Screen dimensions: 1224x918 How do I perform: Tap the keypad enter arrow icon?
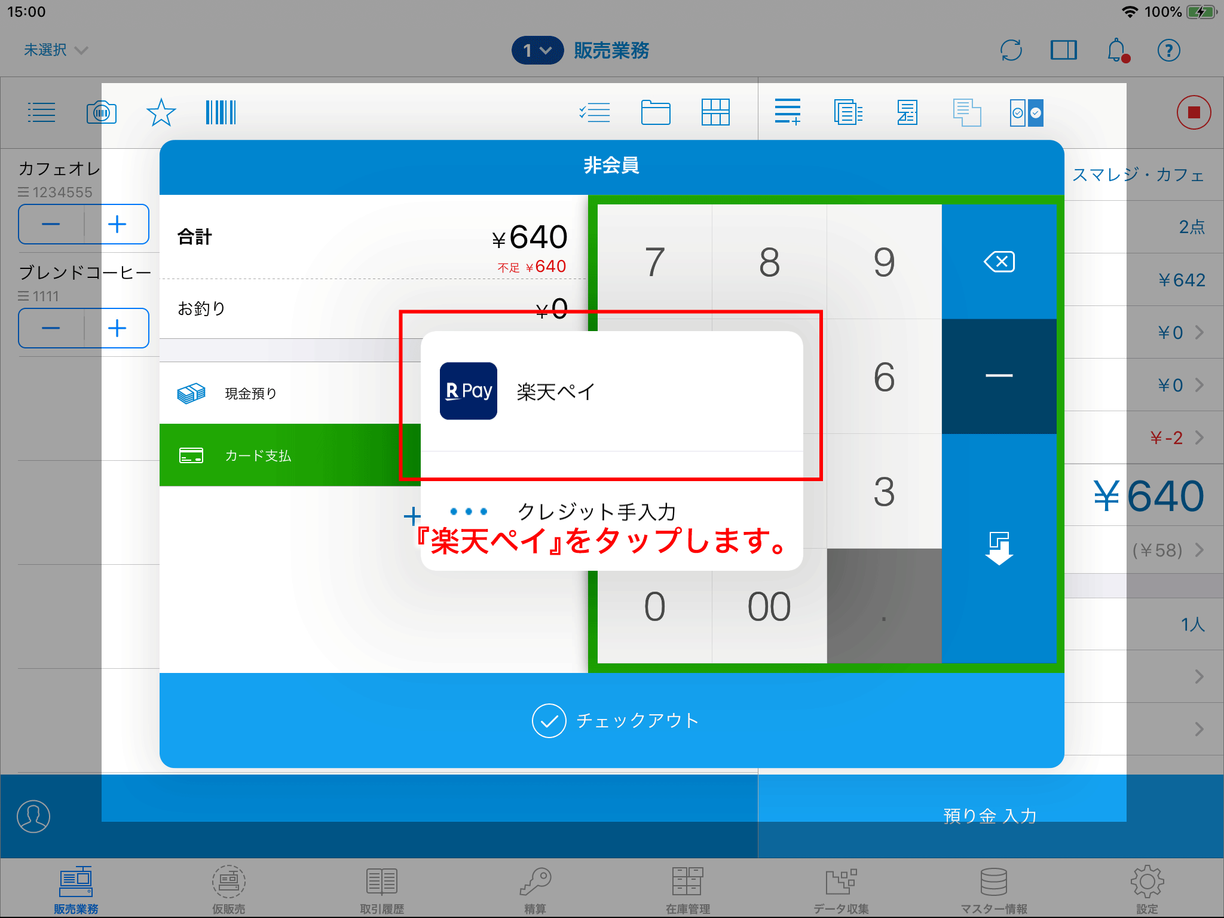999,548
